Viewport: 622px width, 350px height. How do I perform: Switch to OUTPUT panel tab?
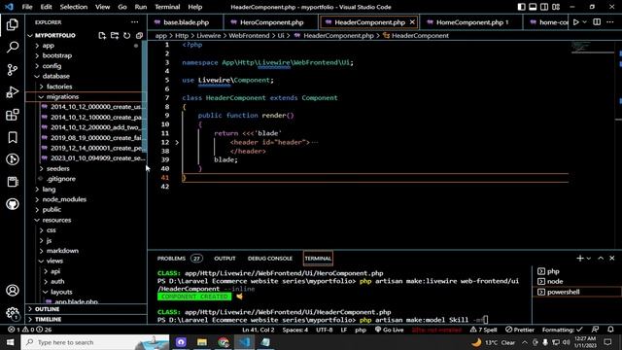[225, 259]
